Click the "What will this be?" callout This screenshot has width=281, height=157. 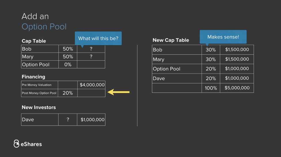pos(98,38)
